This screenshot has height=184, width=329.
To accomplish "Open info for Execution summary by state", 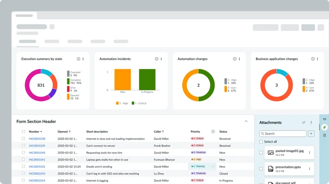I will pos(78,59).
